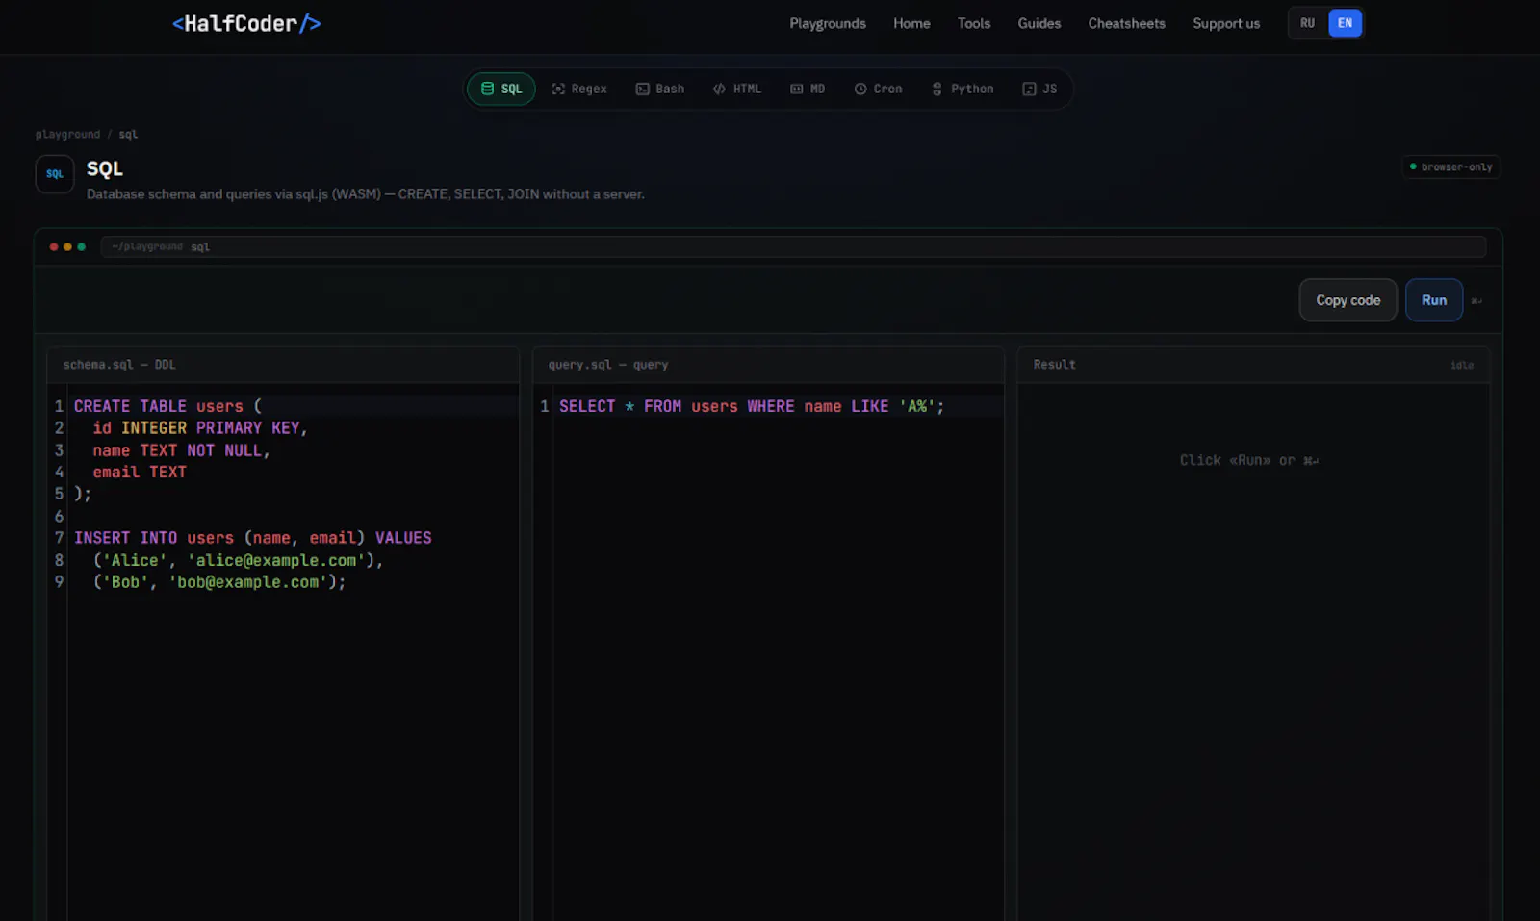Viewport: 1540px width, 921px height.
Task: Click line email TEXT in schema
Action: tap(140, 472)
